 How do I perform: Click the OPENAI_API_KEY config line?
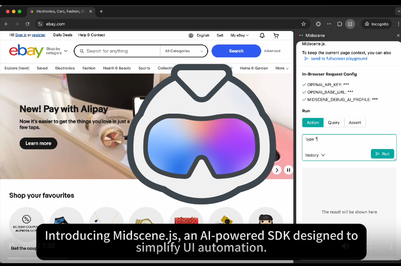[x=325, y=85]
